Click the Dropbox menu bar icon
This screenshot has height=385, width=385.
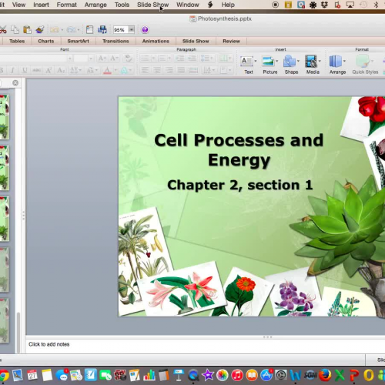pos(325,5)
